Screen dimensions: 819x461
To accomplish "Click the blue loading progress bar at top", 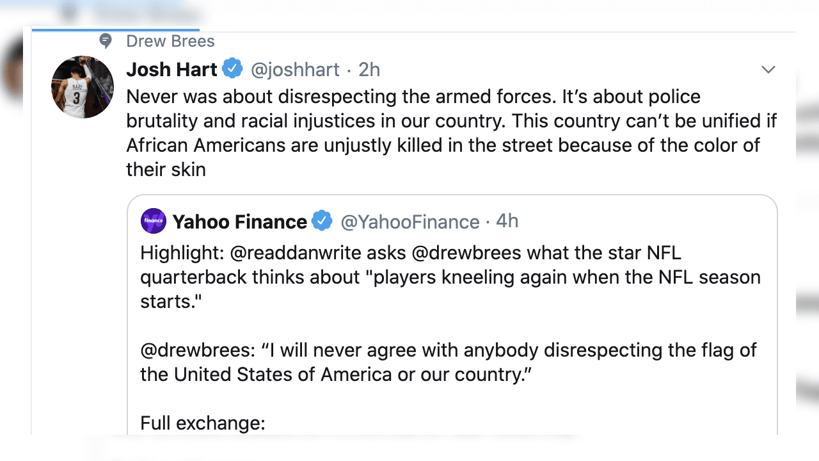I will pos(115,29).
